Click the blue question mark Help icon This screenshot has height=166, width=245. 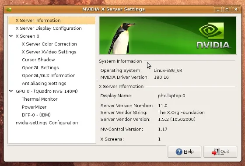coord(179,152)
